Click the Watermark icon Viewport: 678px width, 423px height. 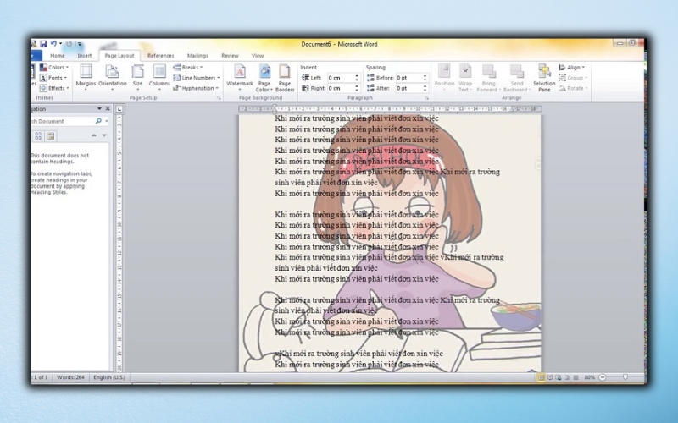point(240,72)
